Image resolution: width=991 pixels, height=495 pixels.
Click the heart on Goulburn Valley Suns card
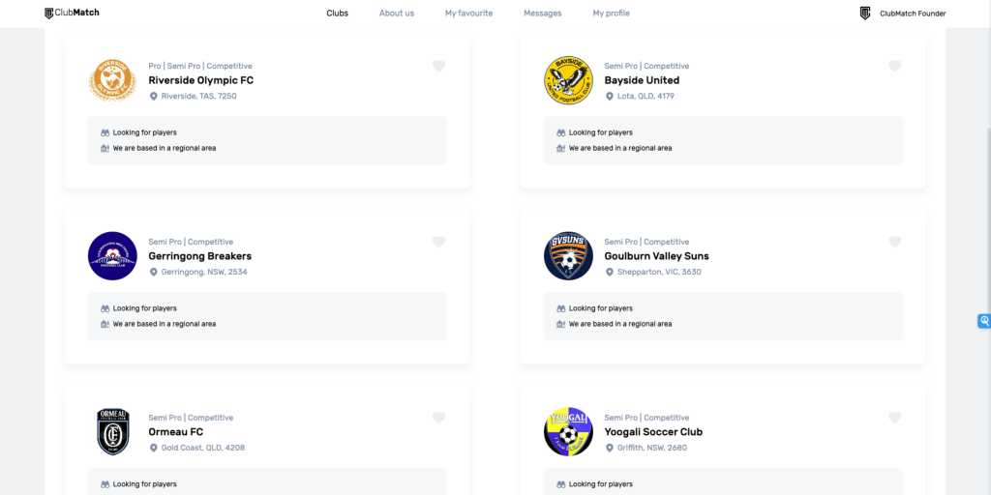894,241
